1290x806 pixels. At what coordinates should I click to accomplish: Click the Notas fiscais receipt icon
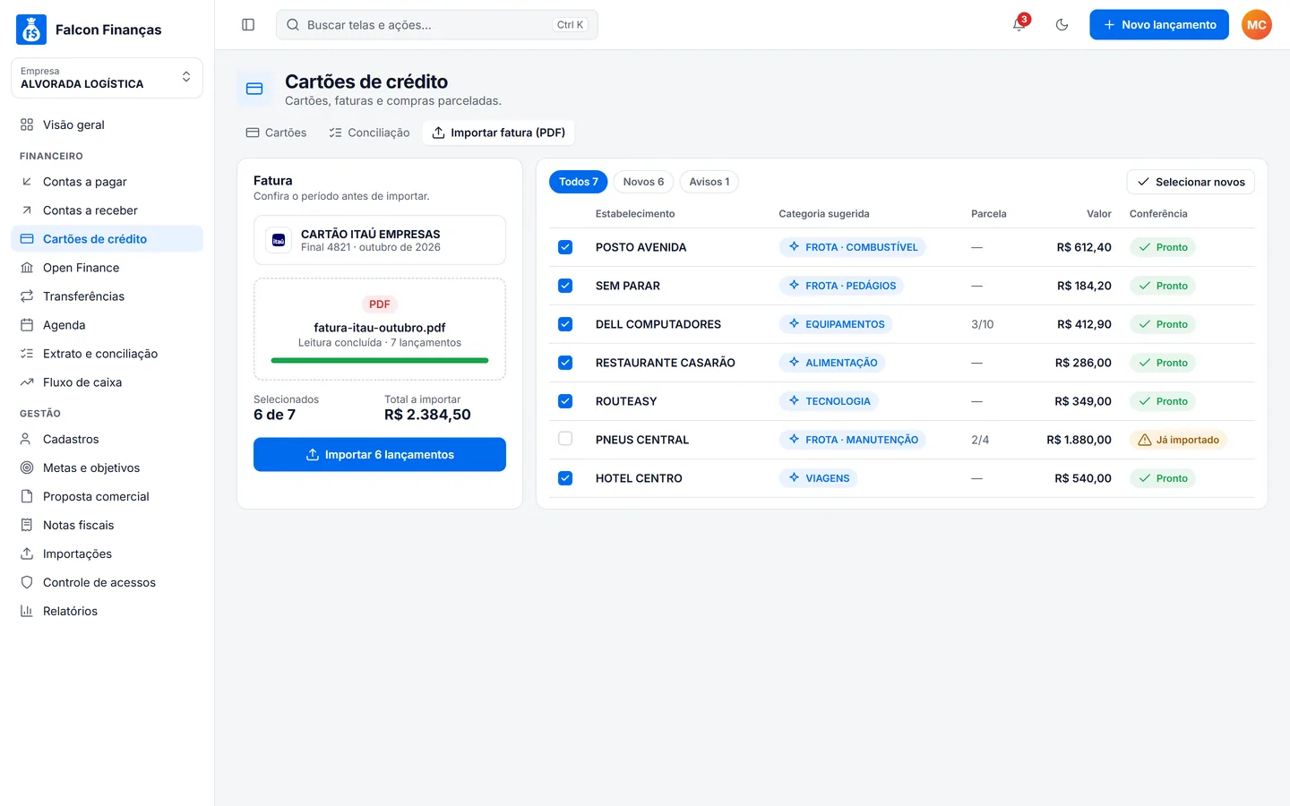(27, 526)
